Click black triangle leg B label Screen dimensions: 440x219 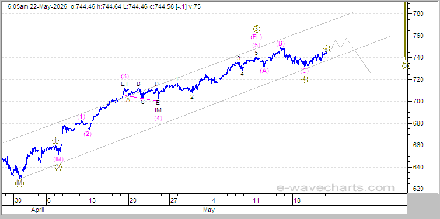pyautogui.click(x=138, y=84)
